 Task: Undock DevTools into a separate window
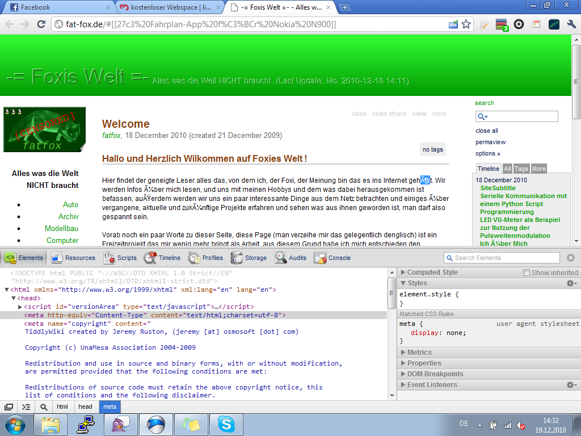9,406
